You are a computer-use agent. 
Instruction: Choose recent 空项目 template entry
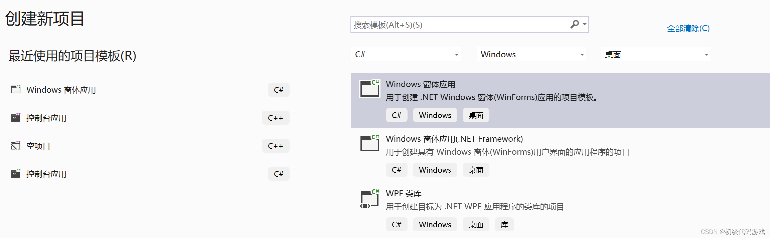coord(38,146)
